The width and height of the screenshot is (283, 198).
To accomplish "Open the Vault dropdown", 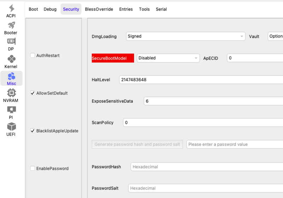I will coord(275,36).
